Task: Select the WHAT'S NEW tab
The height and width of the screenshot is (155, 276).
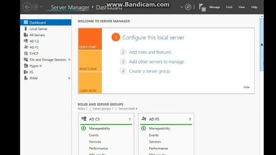Action: tap(90, 61)
